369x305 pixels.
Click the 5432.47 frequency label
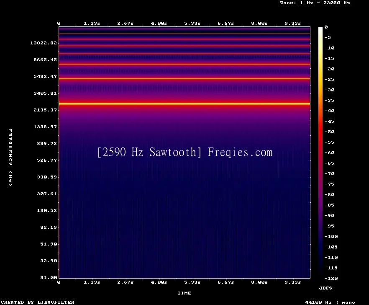point(45,76)
